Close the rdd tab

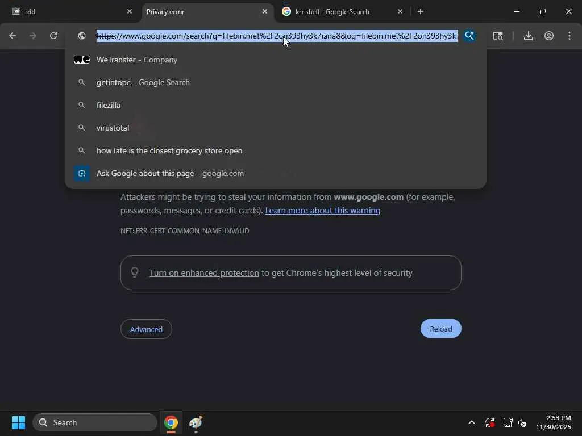click(x=130, y=11)
